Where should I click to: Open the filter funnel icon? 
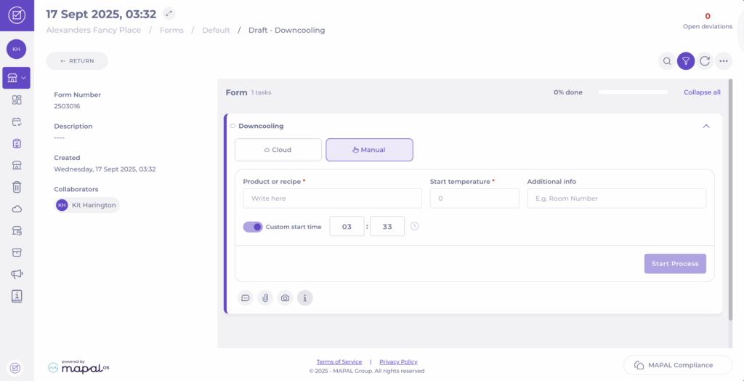686,61
